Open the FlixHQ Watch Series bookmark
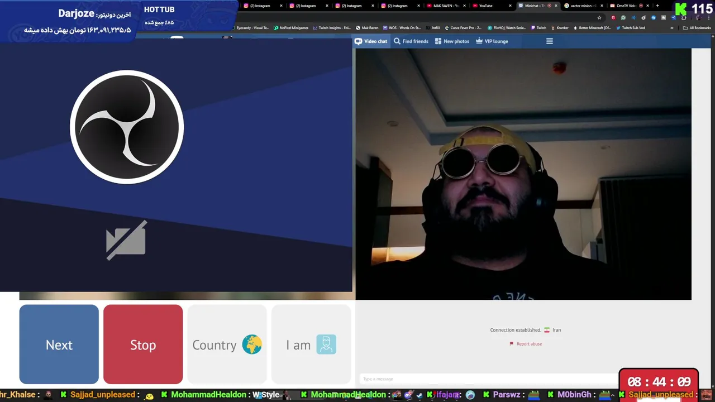This screenshot has width=715, height=402. click(507, 27)
